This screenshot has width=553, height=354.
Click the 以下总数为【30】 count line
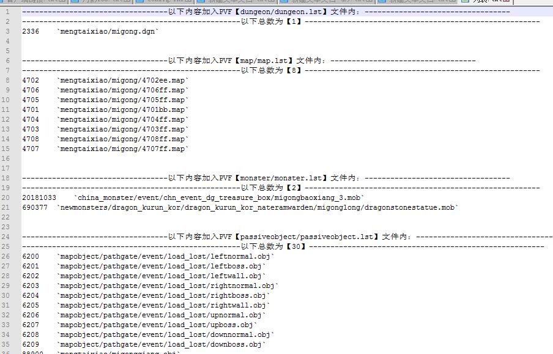point(273,246)
